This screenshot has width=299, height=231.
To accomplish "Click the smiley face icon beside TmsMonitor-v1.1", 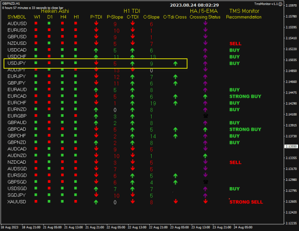I will click(280, 4).
